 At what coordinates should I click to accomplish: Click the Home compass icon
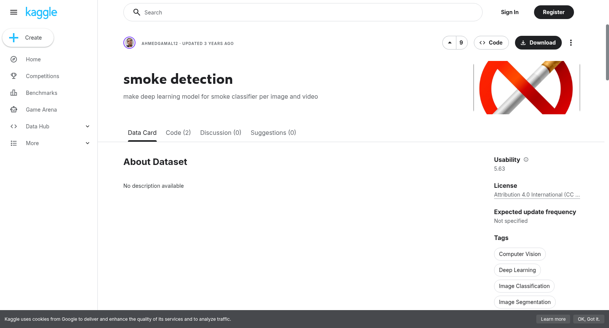pyautogui.click(x=14, y=59)
